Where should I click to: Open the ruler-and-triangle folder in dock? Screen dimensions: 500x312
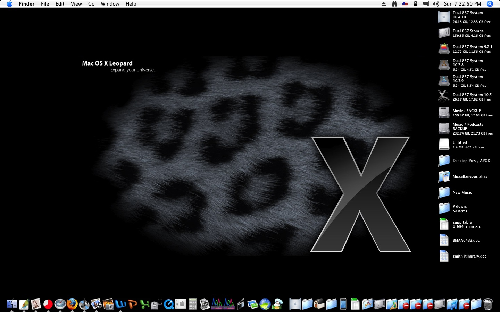(x=391, y=304)
